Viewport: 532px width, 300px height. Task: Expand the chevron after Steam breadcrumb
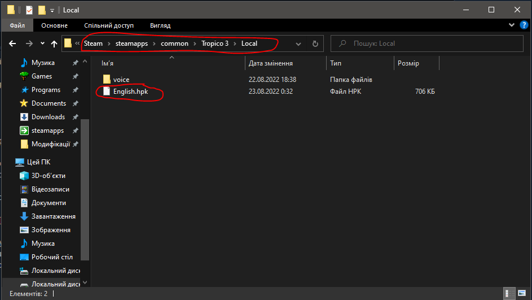coord(109,44)
